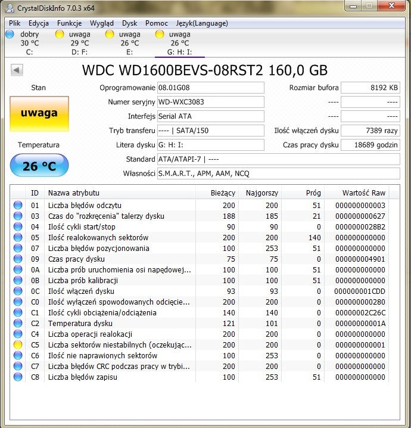
Task: Open the Funkcje menu
Action: point(69,23)
